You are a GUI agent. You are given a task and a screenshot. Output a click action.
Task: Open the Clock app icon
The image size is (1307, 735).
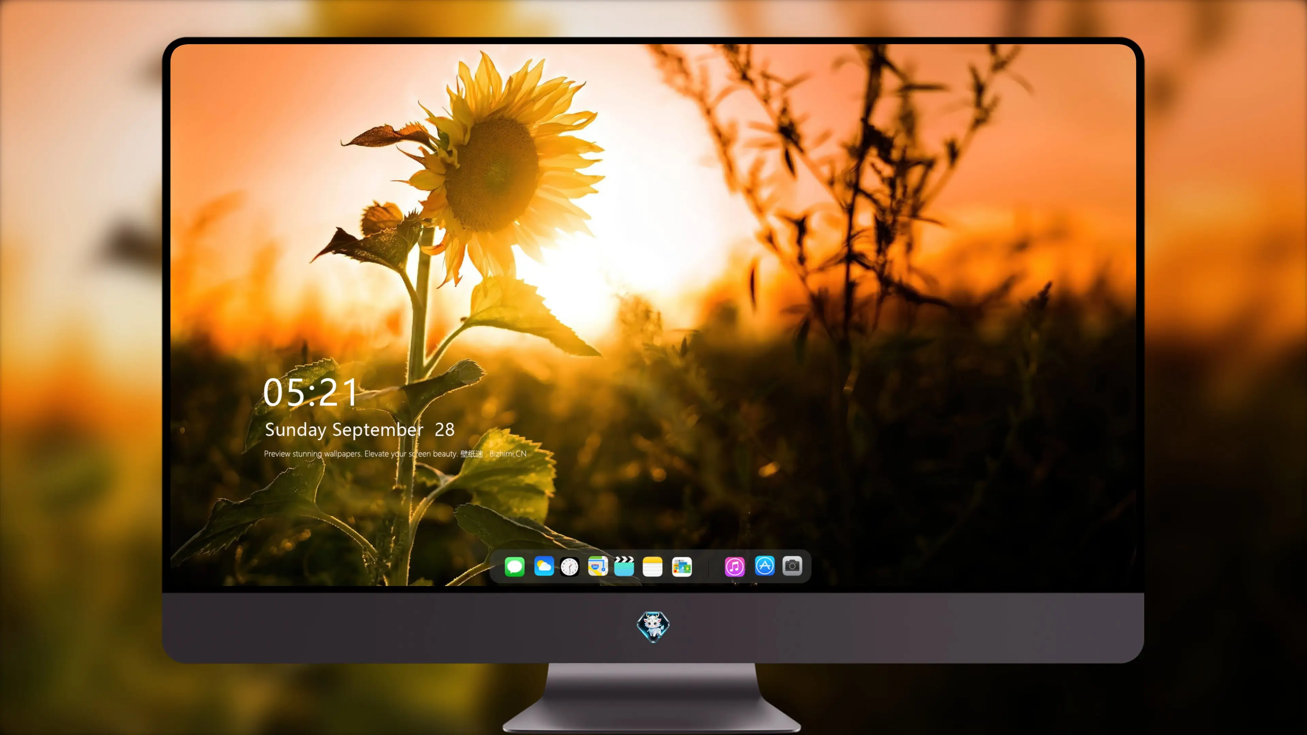click(569, 567)
